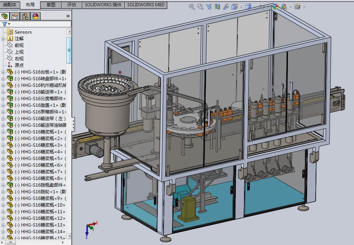Image resolution: width=354 pixels, height=245 pixels.
Task: Open the DisplayManager sphere tab
Action: click(35, 16)
